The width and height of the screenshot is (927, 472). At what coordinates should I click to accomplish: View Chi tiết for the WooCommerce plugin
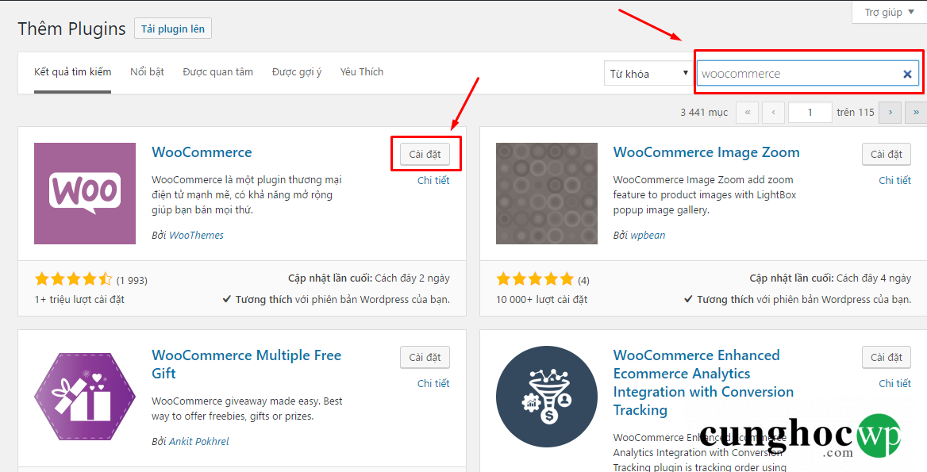click(x=433, y=181)
